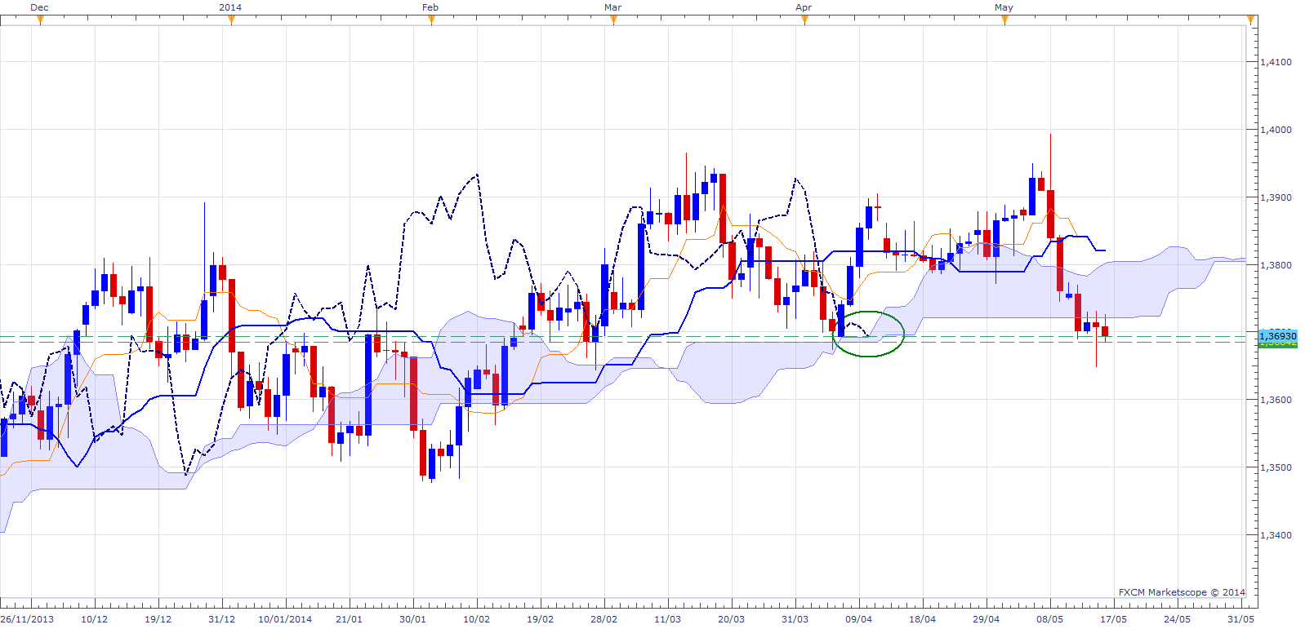Click the 31/03 date axis label
Screen dimensions: 1305x629
(x=795, y=619)
